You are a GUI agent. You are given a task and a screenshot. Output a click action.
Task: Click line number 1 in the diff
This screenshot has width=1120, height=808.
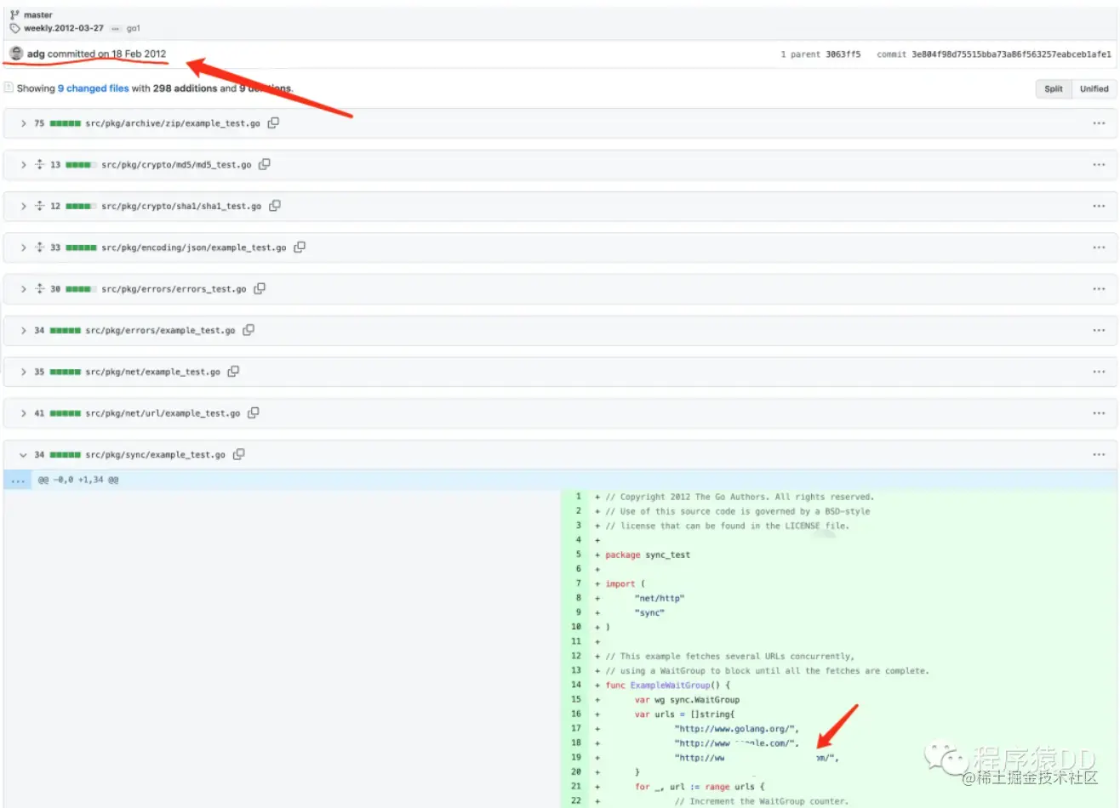578,497
